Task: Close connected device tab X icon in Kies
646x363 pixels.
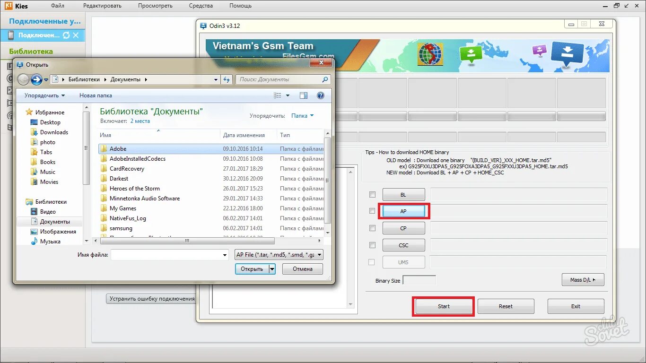Action: (x=76, y=35)
